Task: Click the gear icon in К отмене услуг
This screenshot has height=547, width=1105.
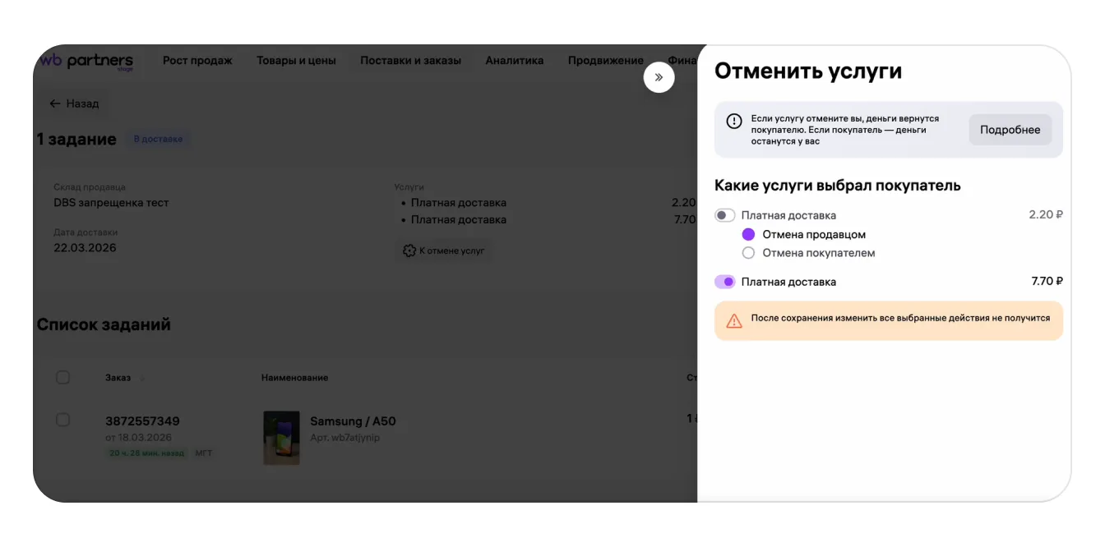Action: (409, 251)
